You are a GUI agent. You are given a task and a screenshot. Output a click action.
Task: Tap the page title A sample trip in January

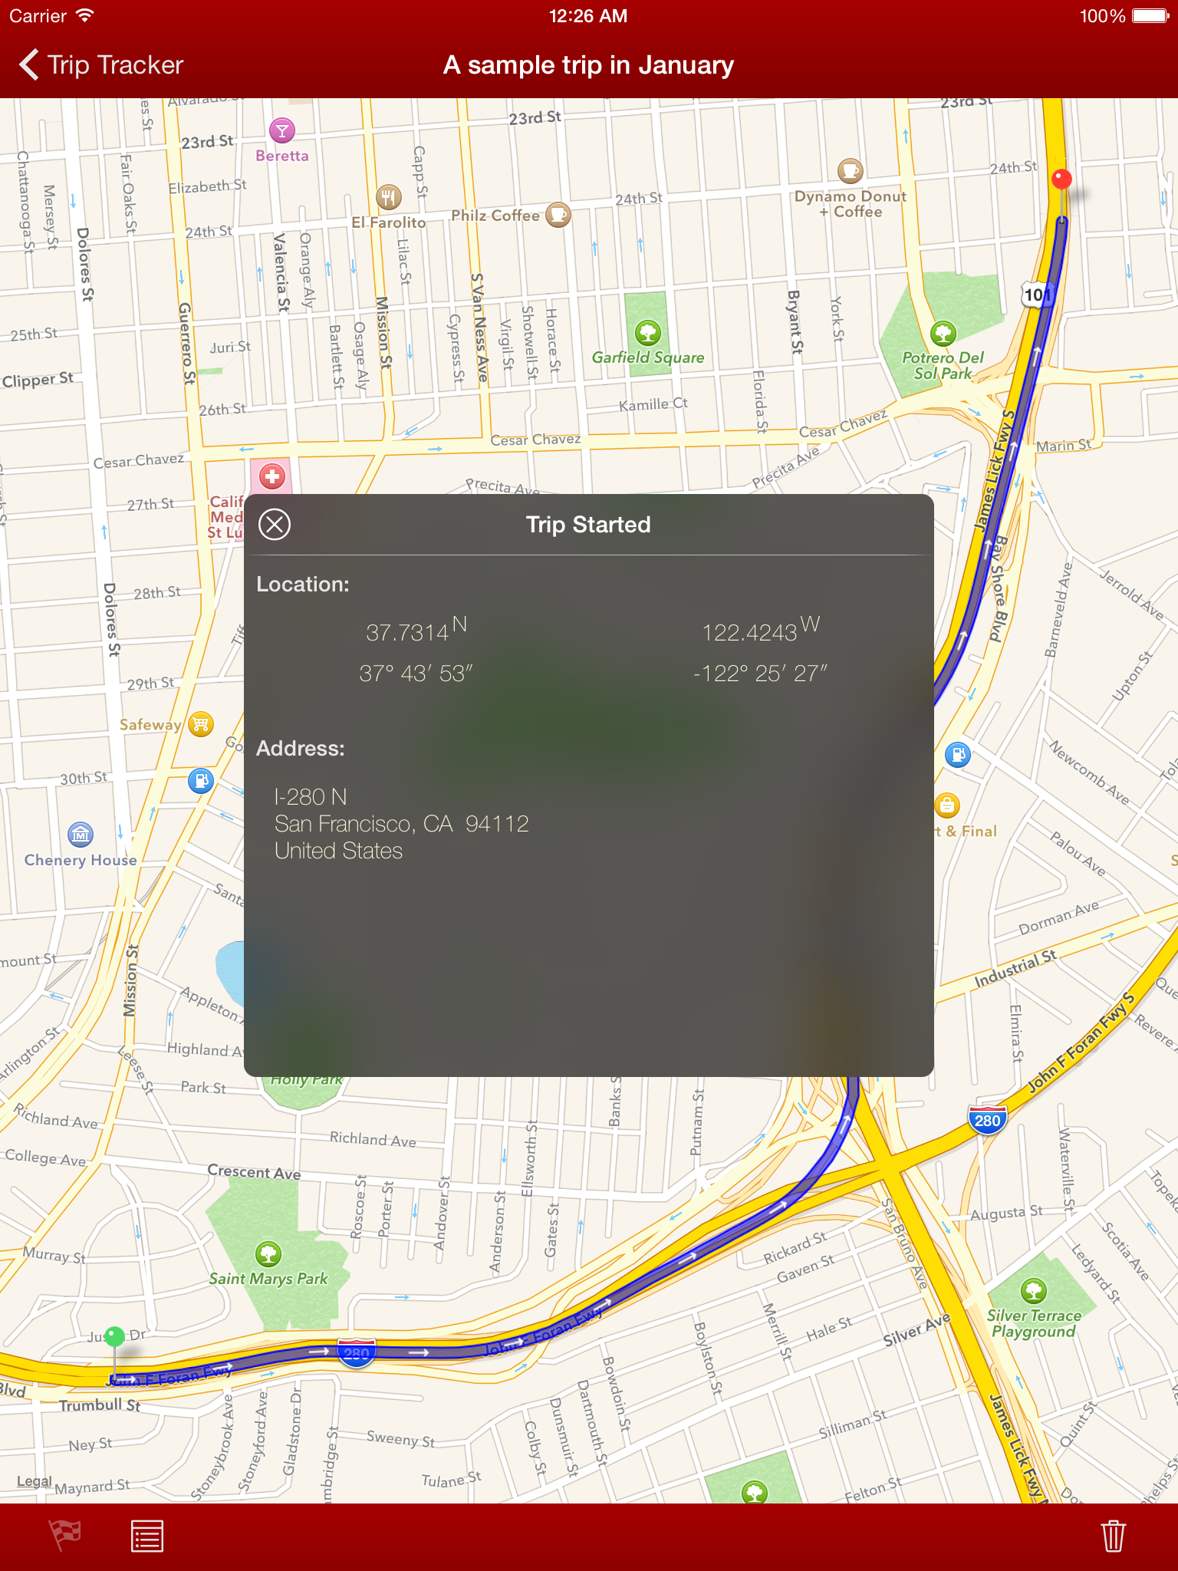pyautogui.click(x=588, y=65)
